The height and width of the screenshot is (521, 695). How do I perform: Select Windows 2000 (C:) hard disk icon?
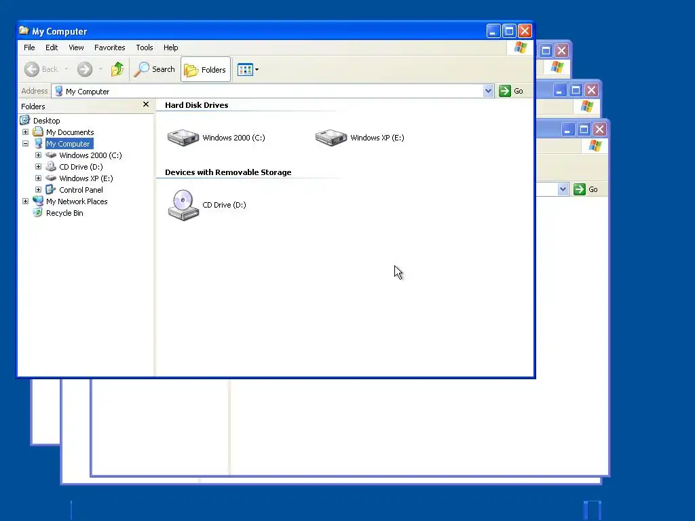183,138
